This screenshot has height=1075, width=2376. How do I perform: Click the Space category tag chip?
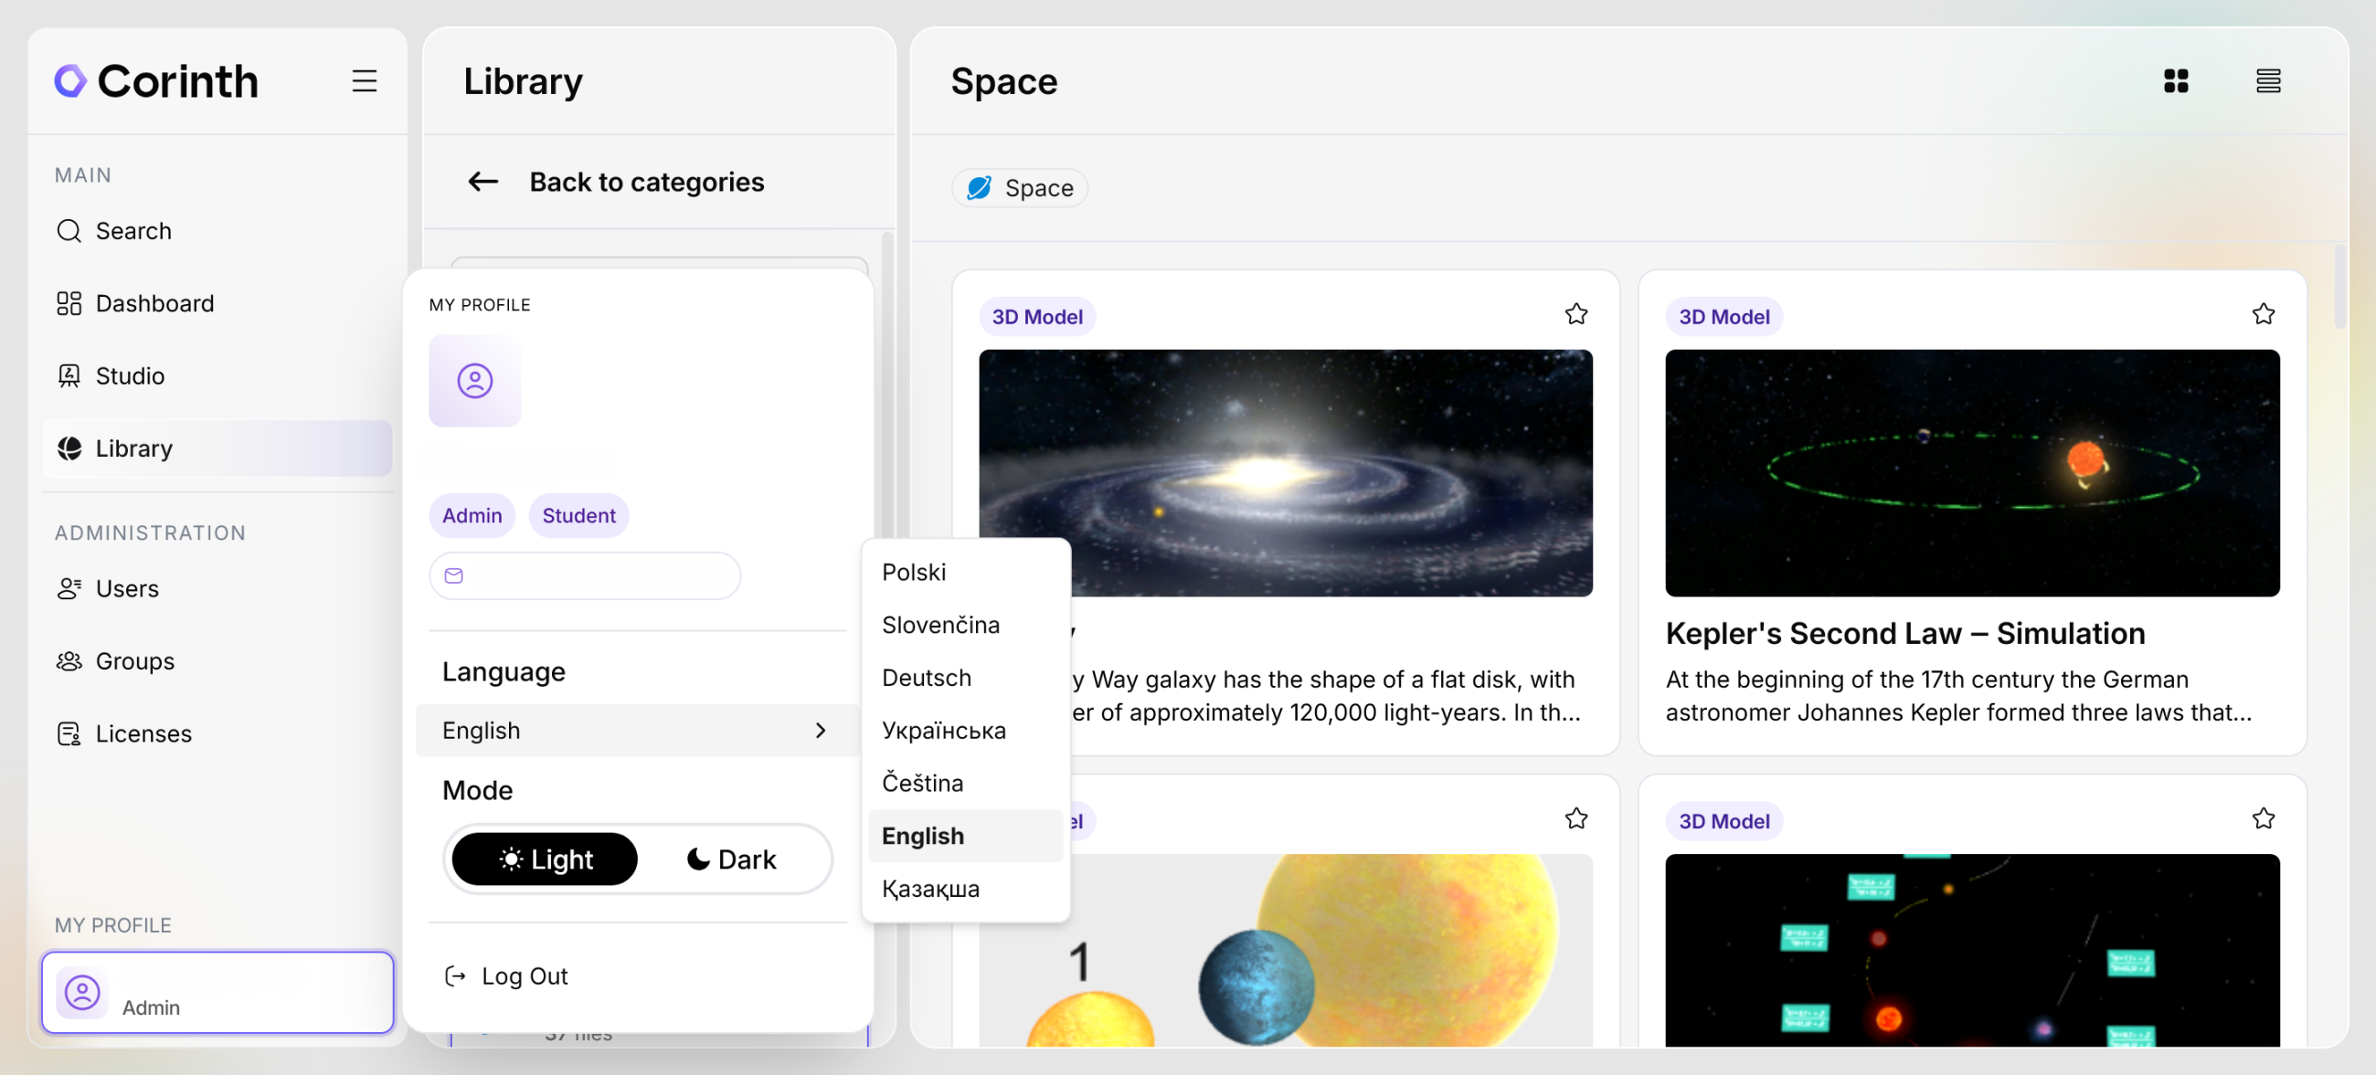pos(1019,188)
